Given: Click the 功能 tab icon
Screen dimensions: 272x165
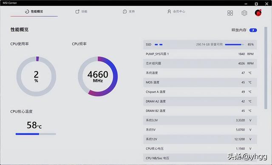Looking at the screenshot, I should [x=77, y=11].
